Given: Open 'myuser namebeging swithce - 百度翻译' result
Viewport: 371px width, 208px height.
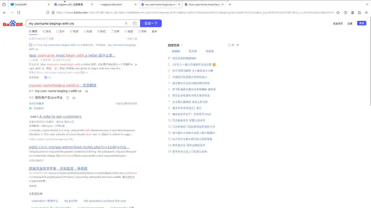Looking at the screenshot, I should [x=63, y=85].
